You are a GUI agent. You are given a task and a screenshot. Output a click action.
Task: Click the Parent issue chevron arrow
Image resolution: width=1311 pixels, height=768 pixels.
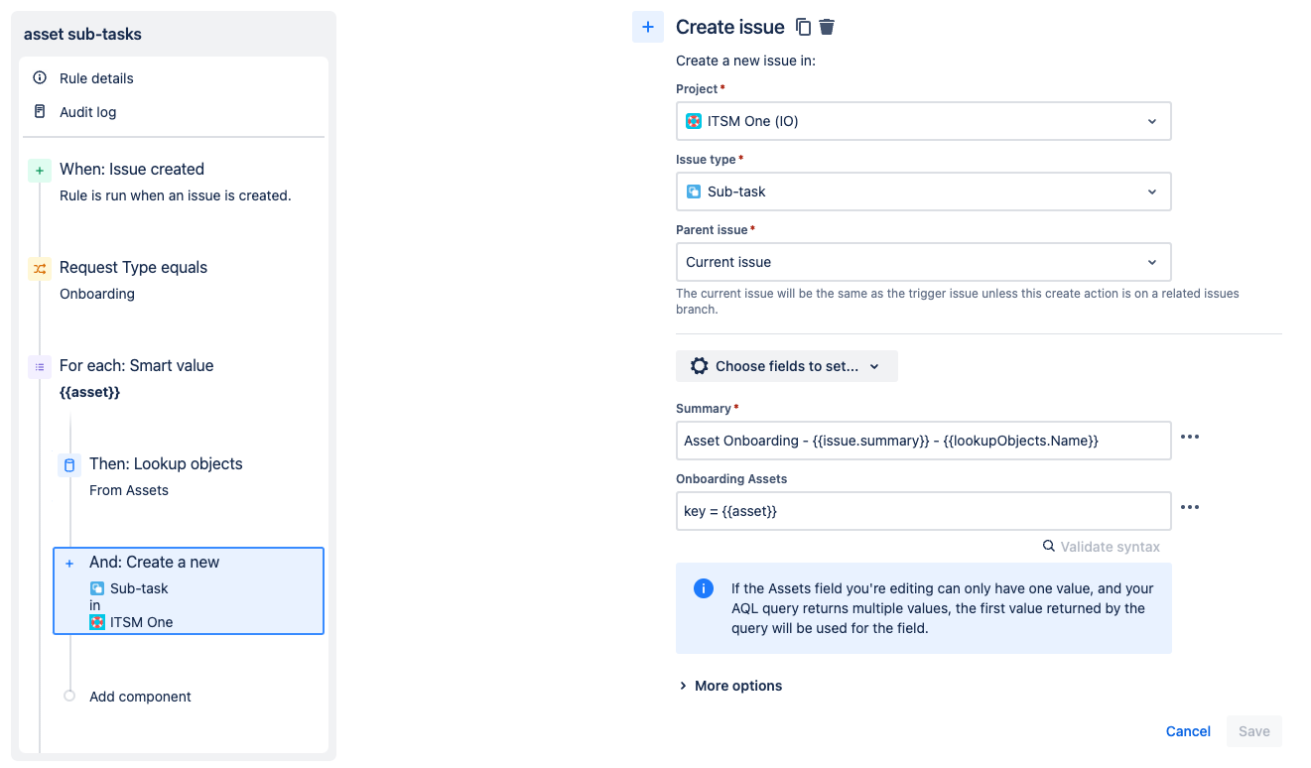(1152, 262)
